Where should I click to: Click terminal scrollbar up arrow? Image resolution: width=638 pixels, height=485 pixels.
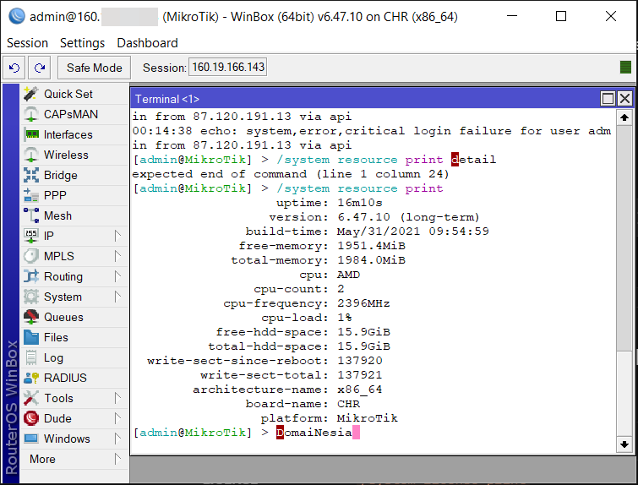tap(624, 118)
